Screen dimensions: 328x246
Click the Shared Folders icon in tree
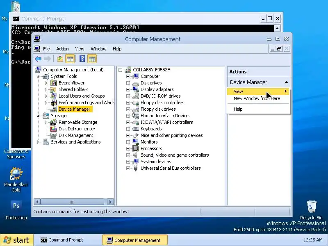click(54, 89)
